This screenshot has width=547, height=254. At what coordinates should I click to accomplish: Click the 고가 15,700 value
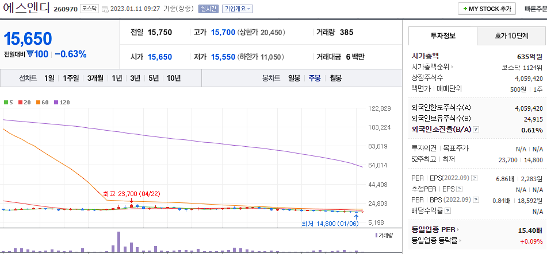(x=223, y=32)
